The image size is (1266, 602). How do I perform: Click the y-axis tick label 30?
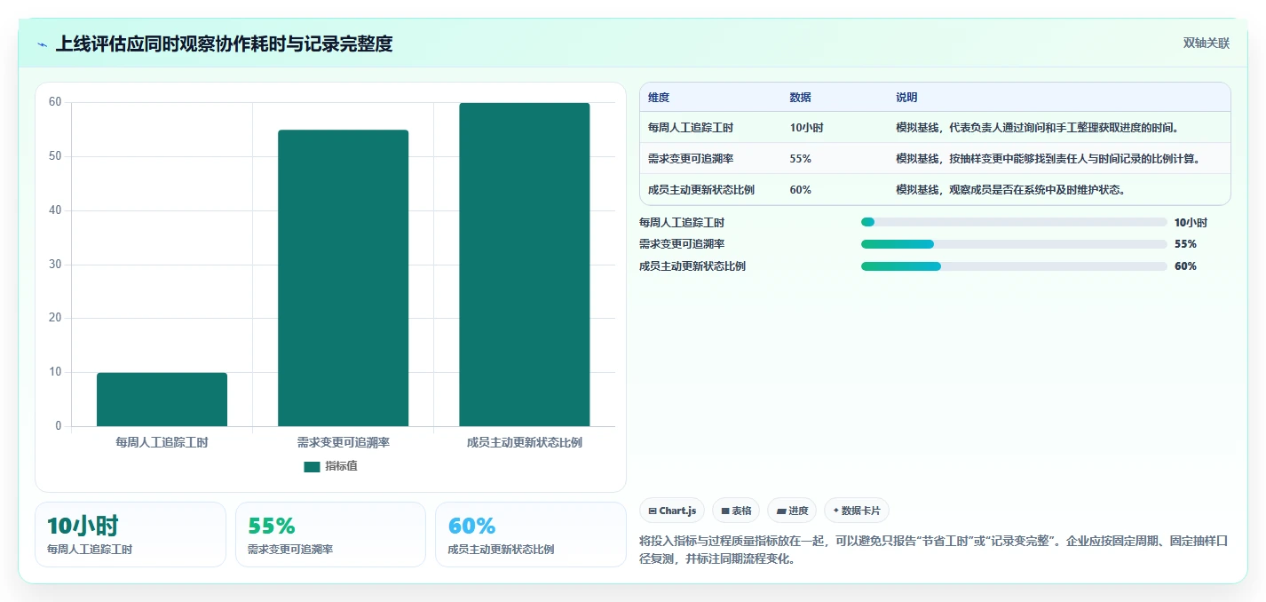(x=55, y=265)
